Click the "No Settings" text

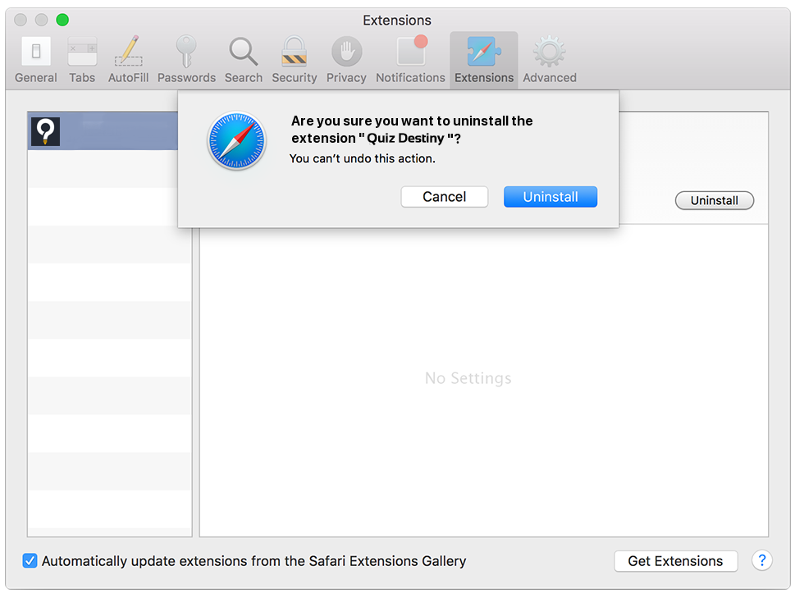point(468,378)
